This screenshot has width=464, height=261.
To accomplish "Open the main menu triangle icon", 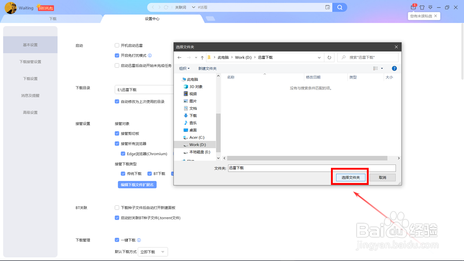I will click(430, 7).
